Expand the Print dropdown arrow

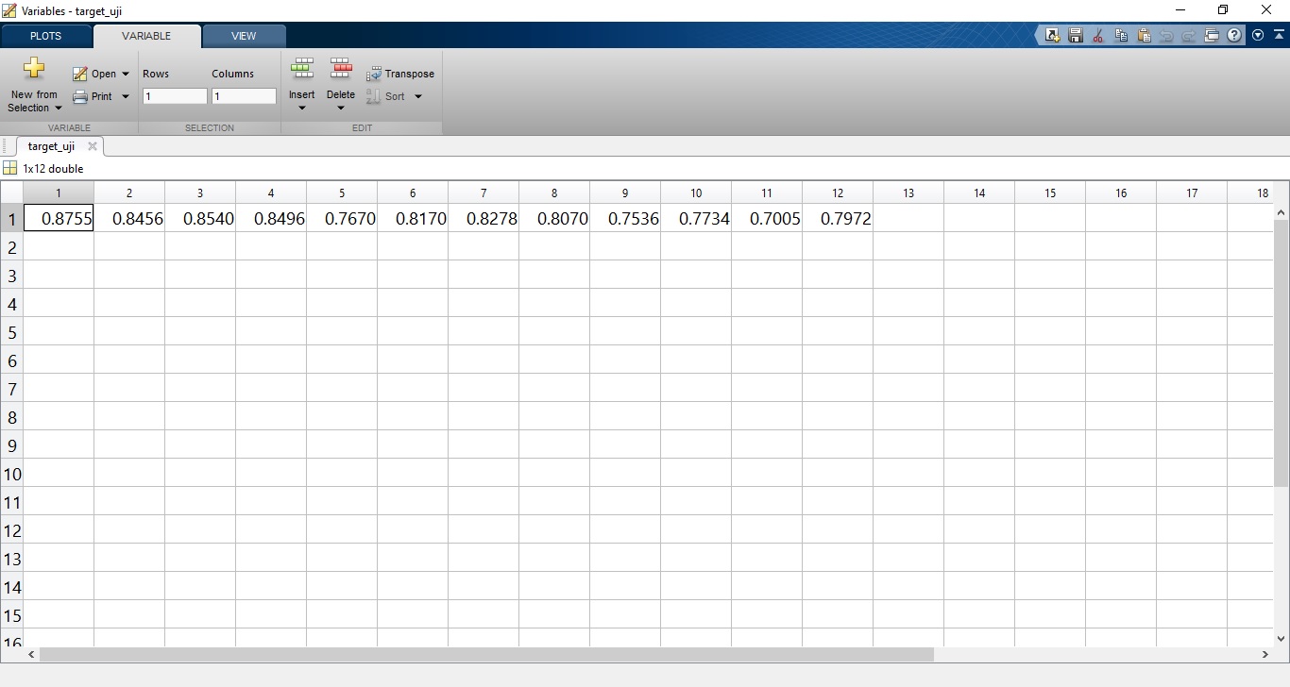coord(126,96)
